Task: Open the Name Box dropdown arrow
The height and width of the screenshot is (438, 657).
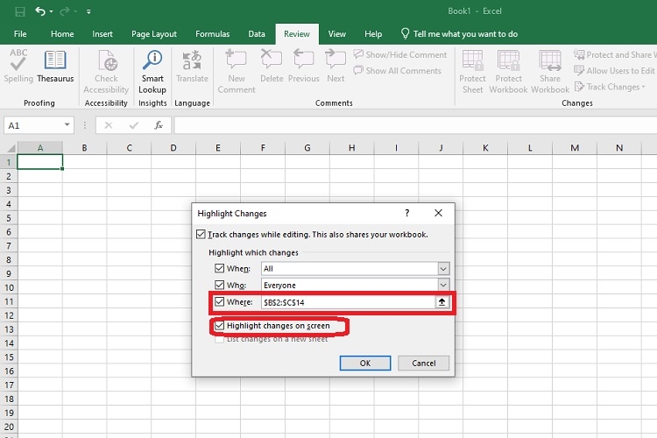Action: coord(67,125)
